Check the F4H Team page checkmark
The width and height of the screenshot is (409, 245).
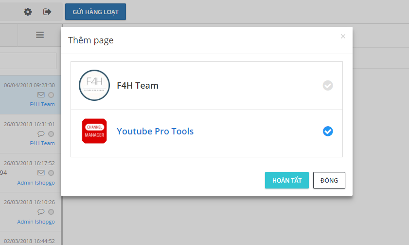328,86
